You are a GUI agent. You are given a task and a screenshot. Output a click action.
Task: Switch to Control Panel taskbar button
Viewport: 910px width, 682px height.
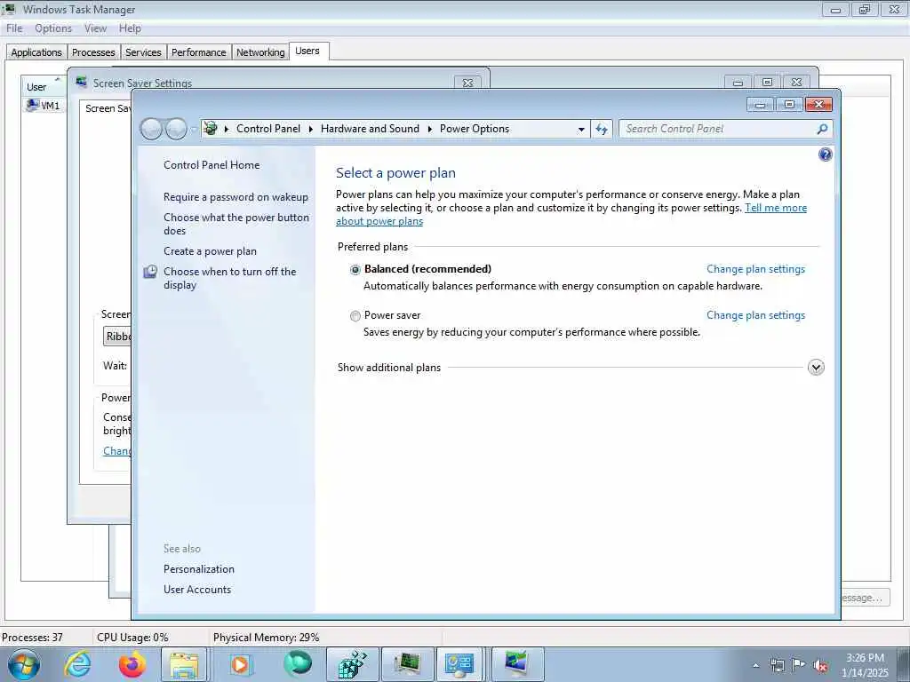(459, 664)
